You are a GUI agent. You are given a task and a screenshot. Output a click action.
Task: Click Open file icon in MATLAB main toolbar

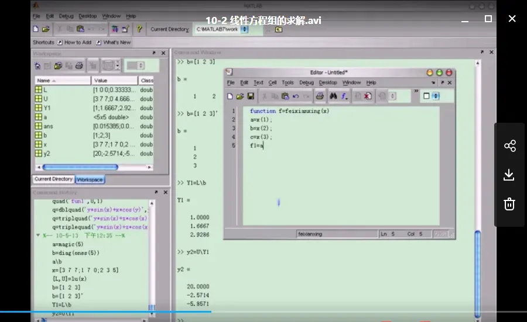pyautogui.click(x=46, y=29)
